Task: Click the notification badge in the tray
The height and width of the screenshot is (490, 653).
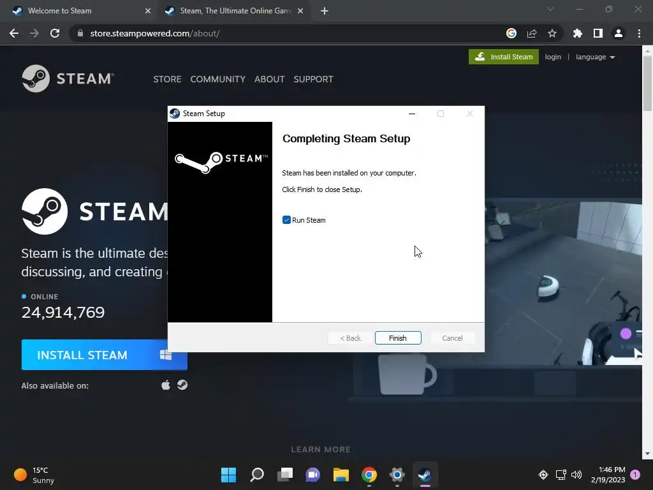Action: click(636, 475)
